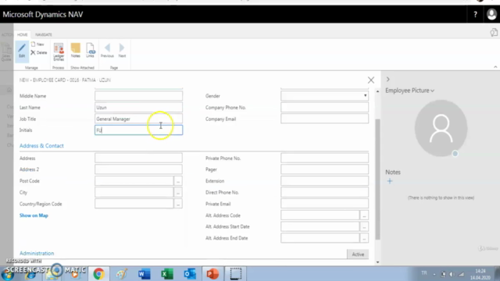500x281 pixels.
Task: Open Alt. Address Start Date picker
Action: pos(364,227)
